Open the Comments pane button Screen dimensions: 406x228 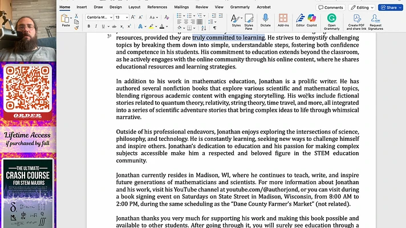(x=330, y=7)
